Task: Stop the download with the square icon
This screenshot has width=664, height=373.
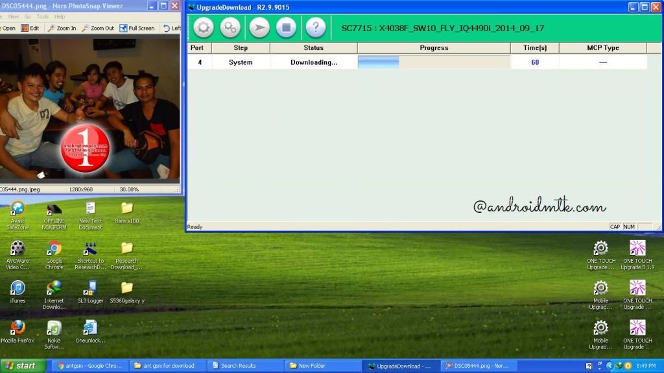Action: 286,28
